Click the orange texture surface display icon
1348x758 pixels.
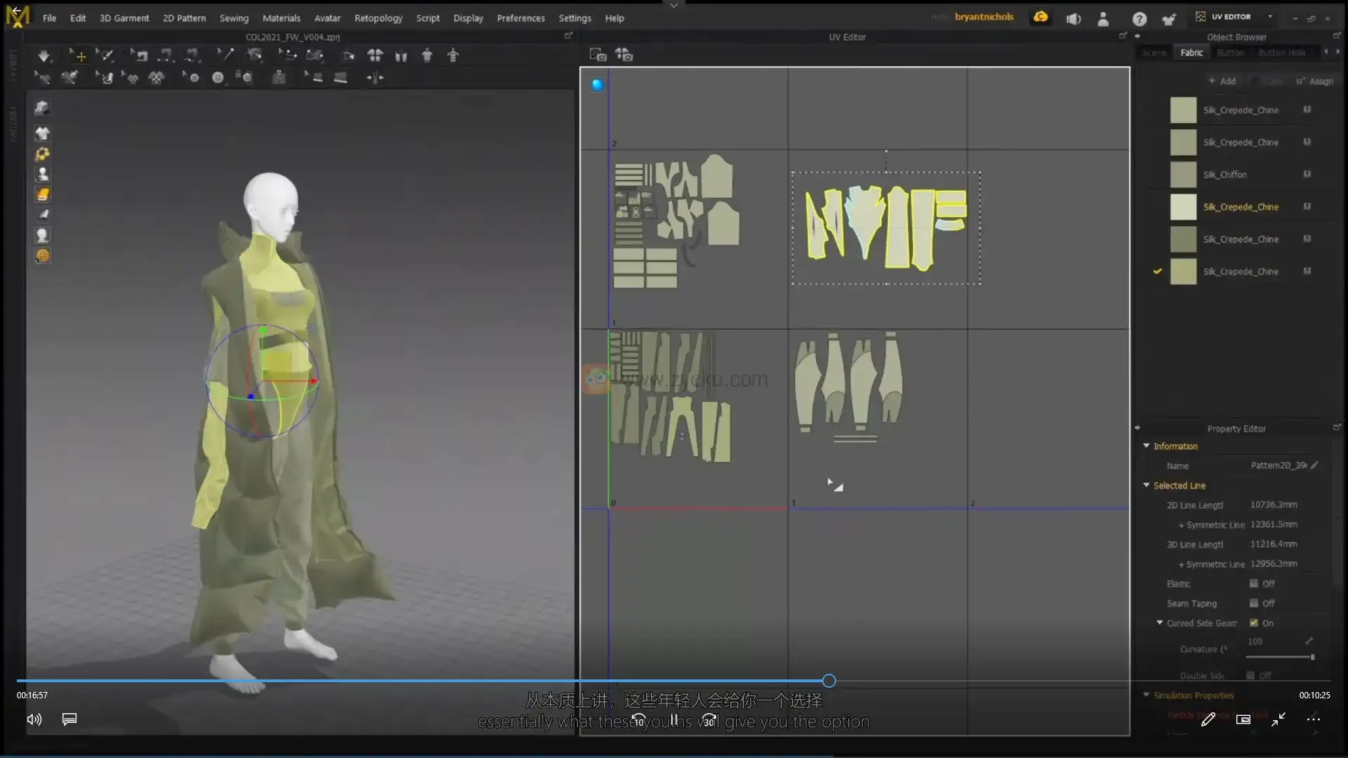42,194
